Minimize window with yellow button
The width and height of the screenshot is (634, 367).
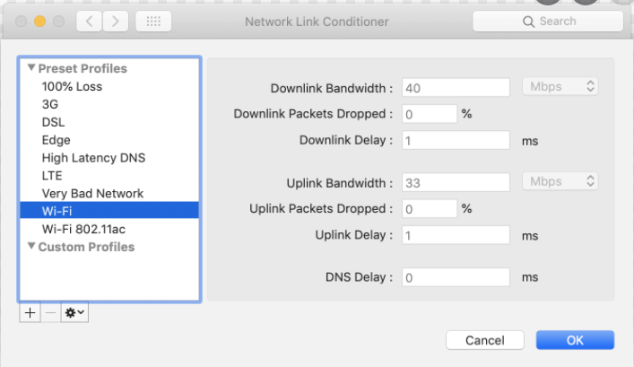[x=39, y=21]
